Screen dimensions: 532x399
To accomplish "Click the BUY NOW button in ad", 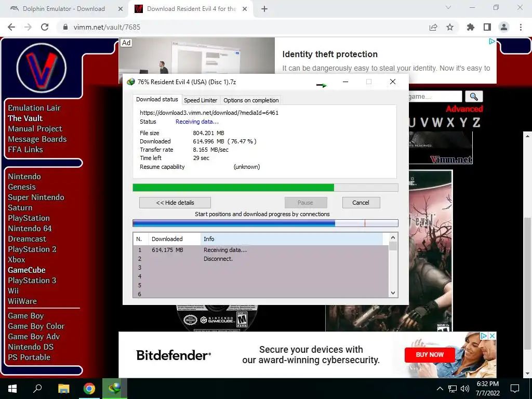I will 430,355.
